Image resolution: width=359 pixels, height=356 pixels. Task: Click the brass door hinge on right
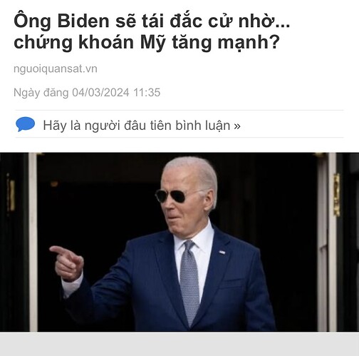click(x=336, y=195)
